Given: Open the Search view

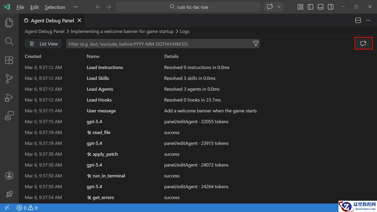Looking at the screenshot, I should pyautogui.click(x=9, y=41).
